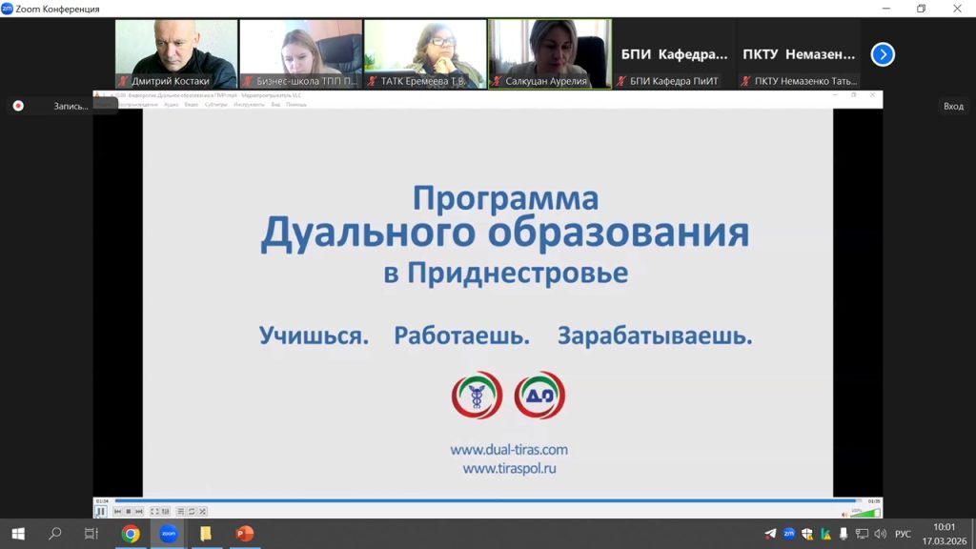Open the 'Аудио' menu in VLC
Viewport: 976px width, 549px height.
pos(172,104)
